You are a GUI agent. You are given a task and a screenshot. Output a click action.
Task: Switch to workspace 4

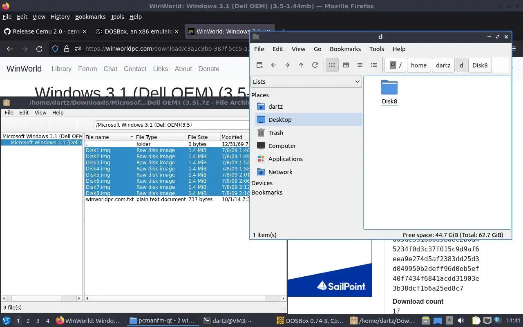pos(48,321)
